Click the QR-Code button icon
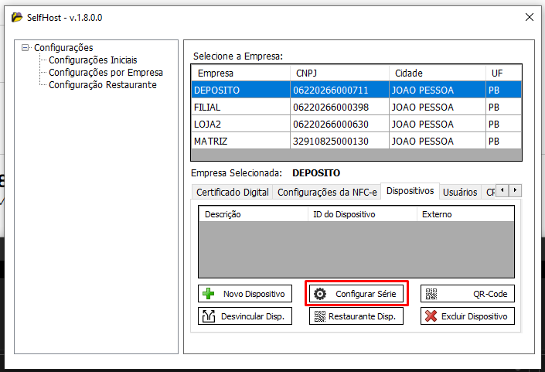Screen dimensions: 545x372 coord(431,294)
